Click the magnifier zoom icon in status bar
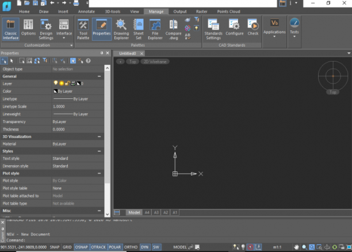The height and width of the screenshot is (252, 352). pyautogui.click(x=304, y=247)
